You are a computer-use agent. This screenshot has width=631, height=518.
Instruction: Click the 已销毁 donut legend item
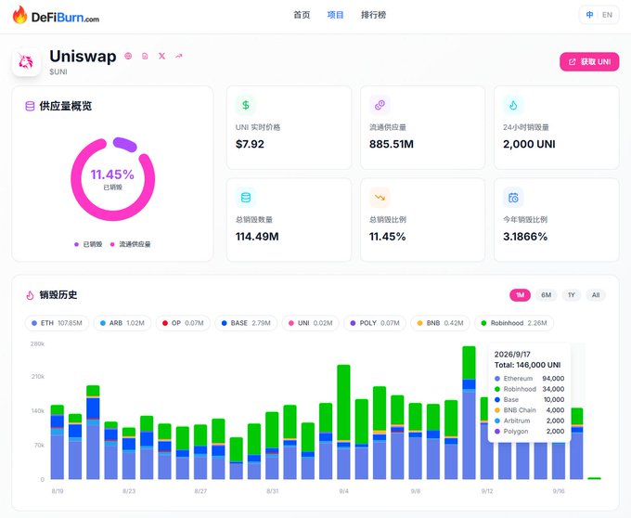[88, 244]
